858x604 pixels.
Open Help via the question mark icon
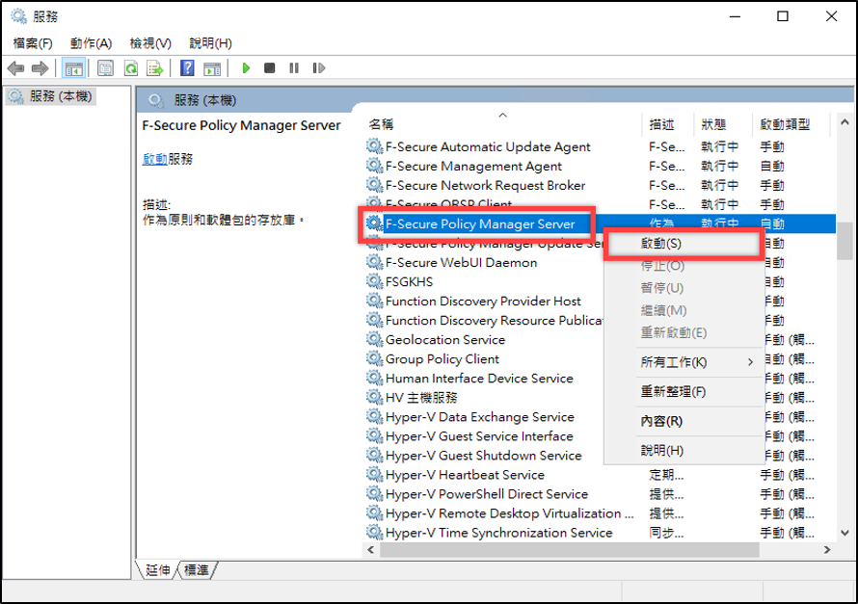point(187,68)
